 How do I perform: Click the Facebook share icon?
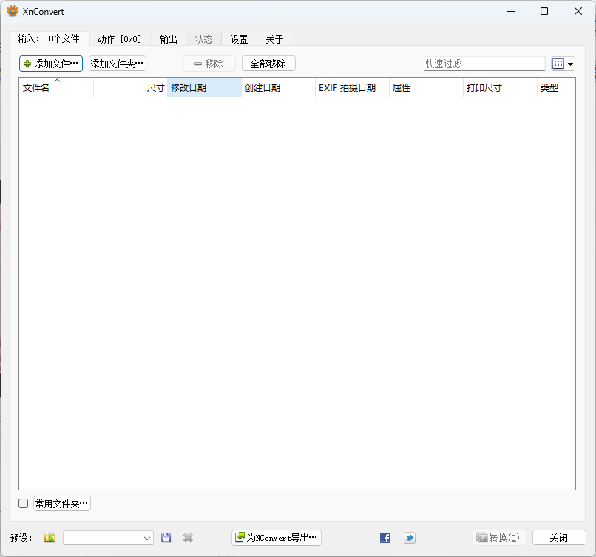(385, 538)
